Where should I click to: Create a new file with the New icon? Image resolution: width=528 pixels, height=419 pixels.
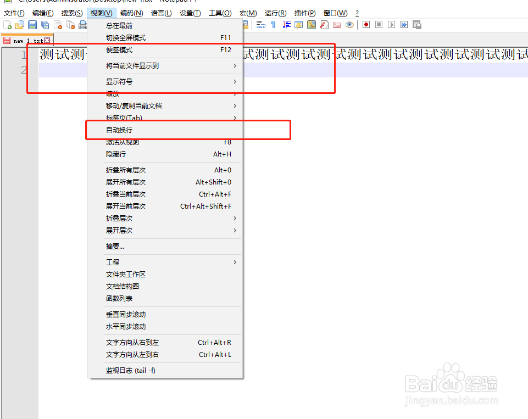[8, 24]
